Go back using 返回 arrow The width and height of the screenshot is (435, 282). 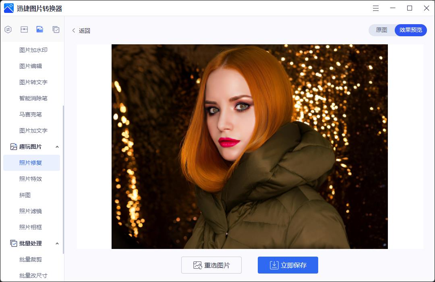click(74, 31)
